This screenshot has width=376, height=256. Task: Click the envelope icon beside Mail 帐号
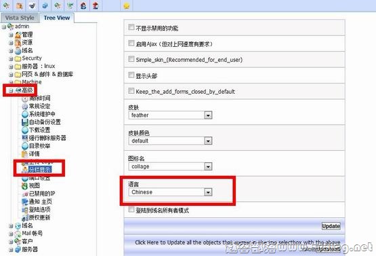coord(18,234)
